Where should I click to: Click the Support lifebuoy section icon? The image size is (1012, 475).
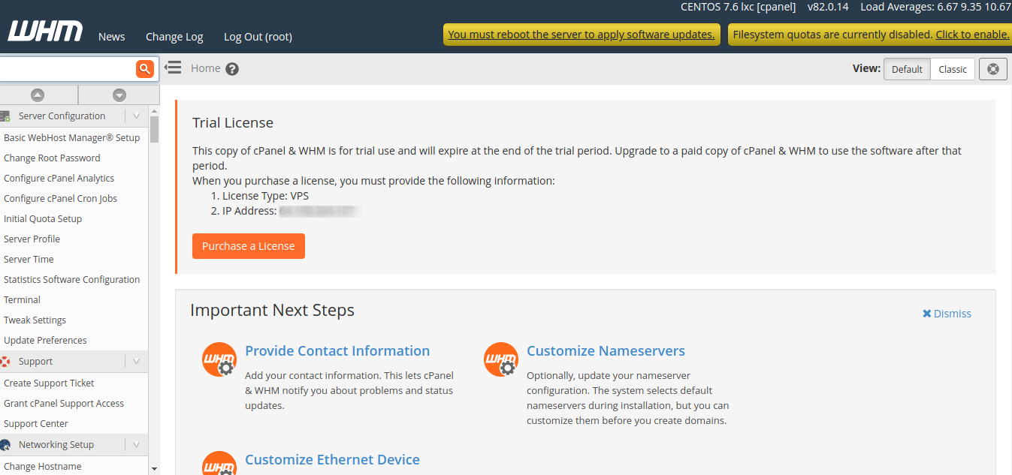[x=5, y=362]
